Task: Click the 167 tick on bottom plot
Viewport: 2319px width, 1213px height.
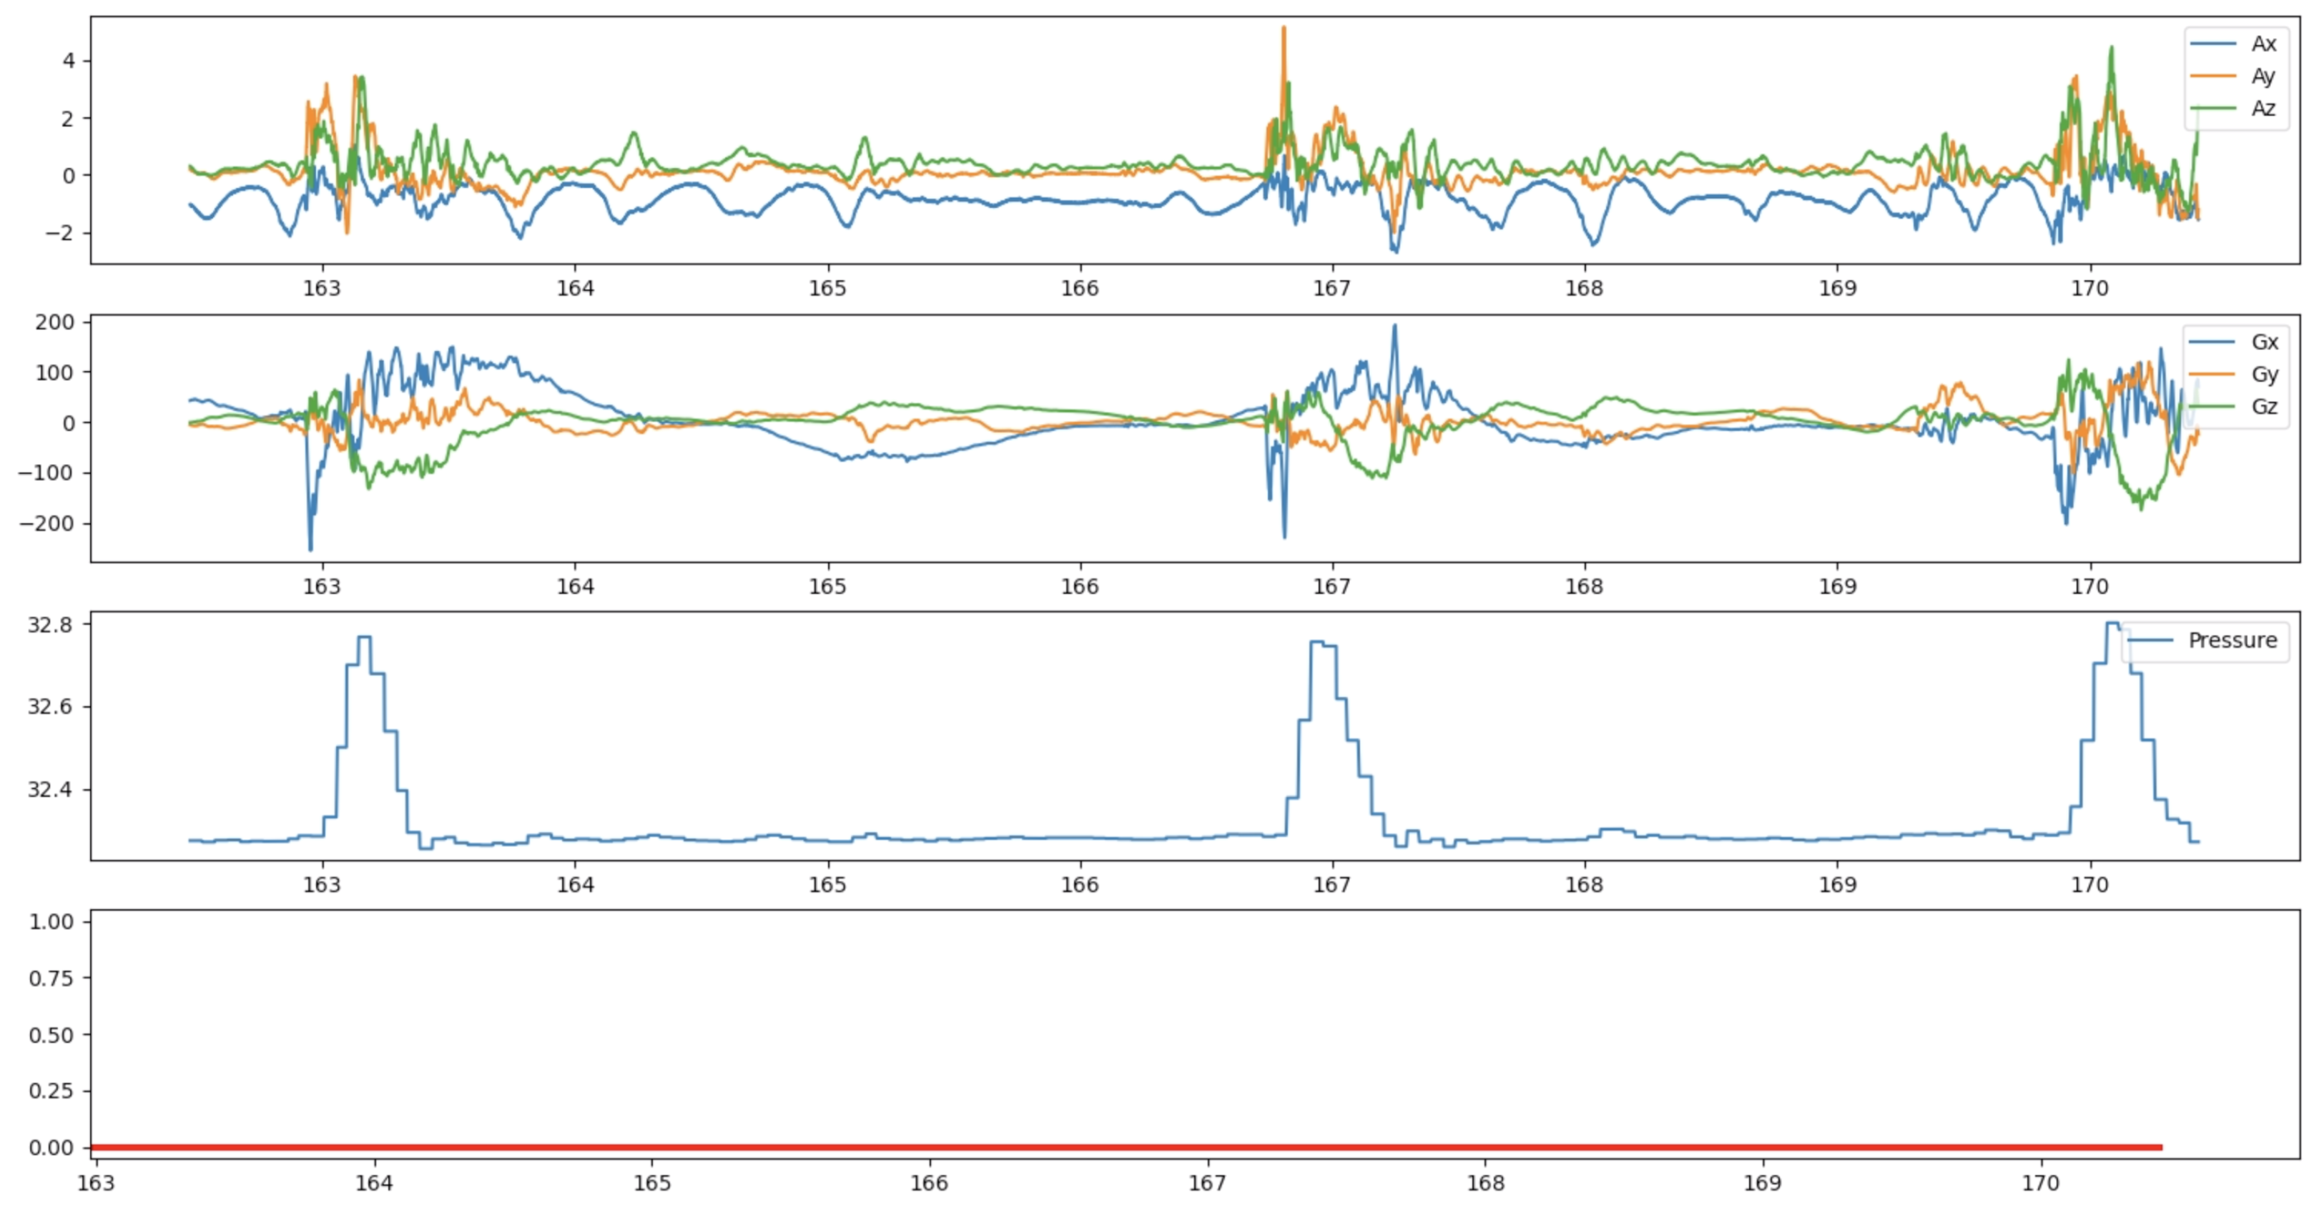Action: click(1206, 1182)
